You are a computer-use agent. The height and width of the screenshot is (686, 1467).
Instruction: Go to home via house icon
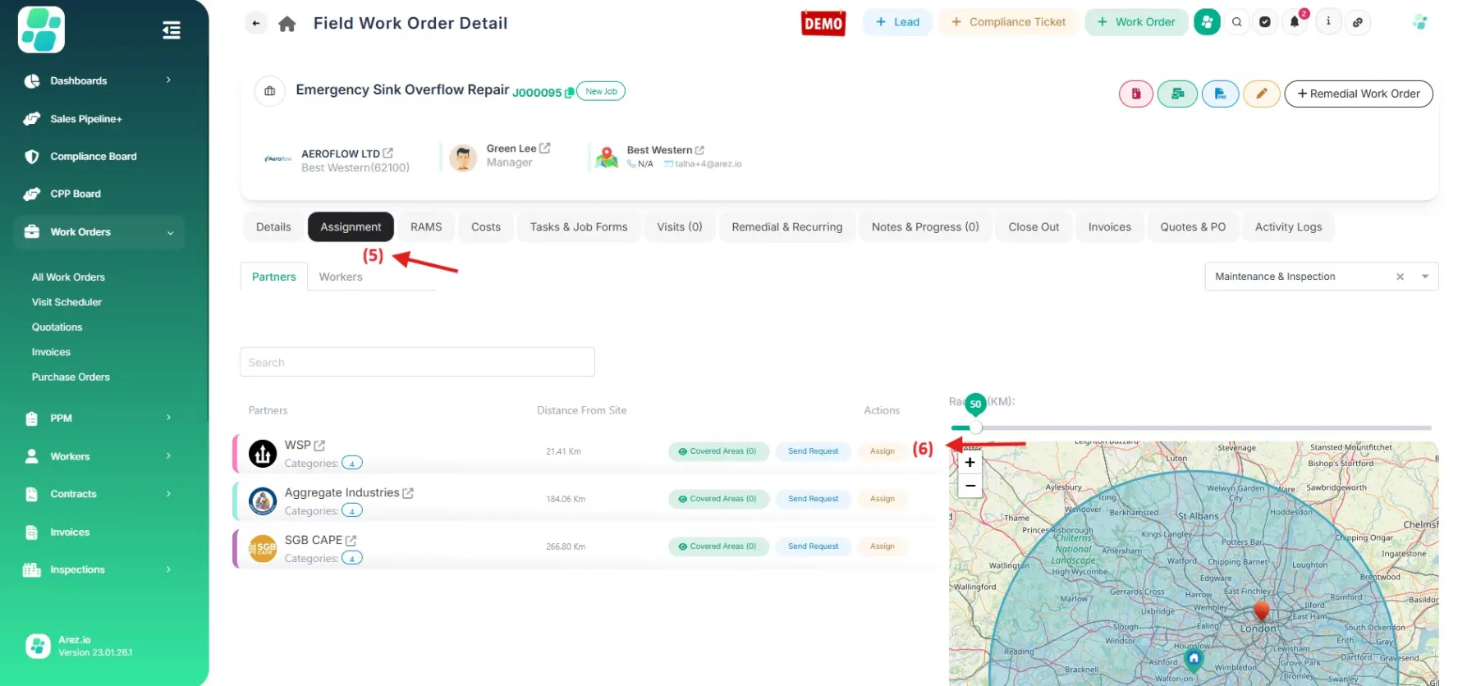pos(287,24)
